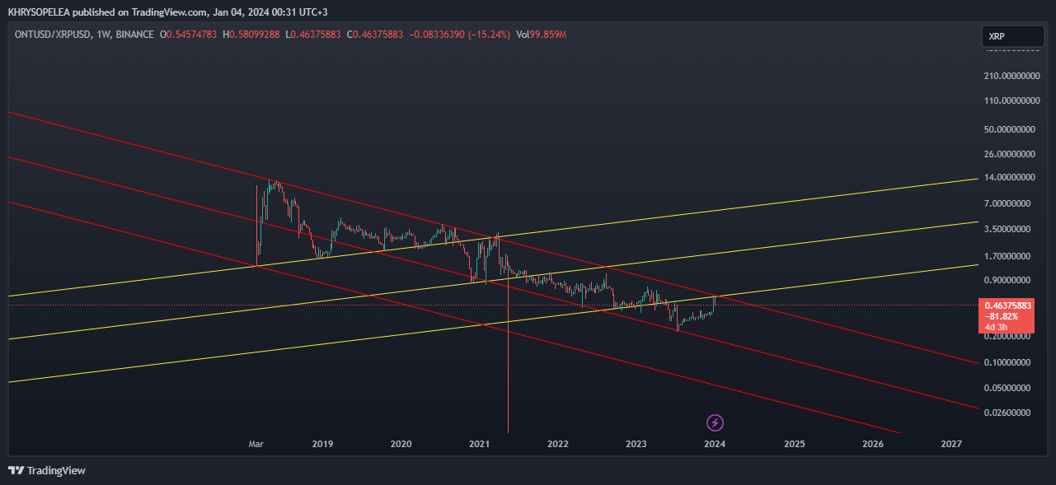The height and width of the screenshot is (485, 1056).
Task: Click the 2022 label on the time axis
Action: tap(558, 444)
